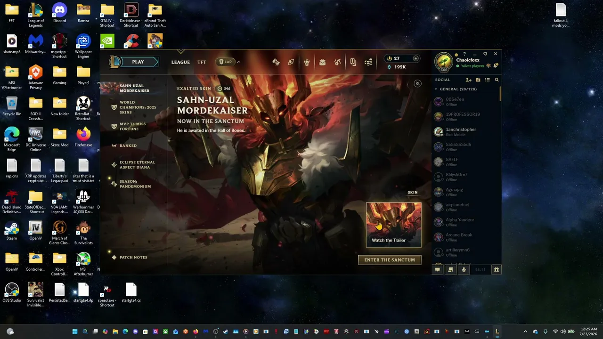This screenshot has width=603, height=339.
Task: Select the Firefox.exe desktop icon
Action: pyautogui.click(x=83, y=137)
